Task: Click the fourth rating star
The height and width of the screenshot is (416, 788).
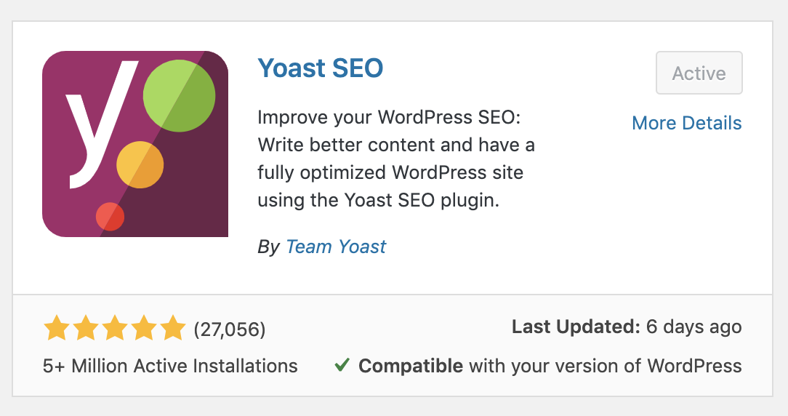Action: pos(143,329)
